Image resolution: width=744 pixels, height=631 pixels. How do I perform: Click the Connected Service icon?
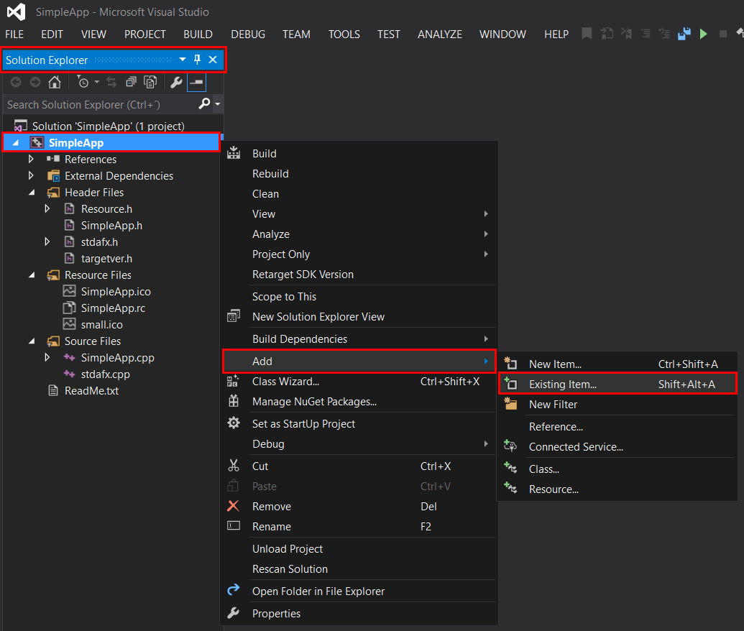pyautogui.click(x=510, y=446)
